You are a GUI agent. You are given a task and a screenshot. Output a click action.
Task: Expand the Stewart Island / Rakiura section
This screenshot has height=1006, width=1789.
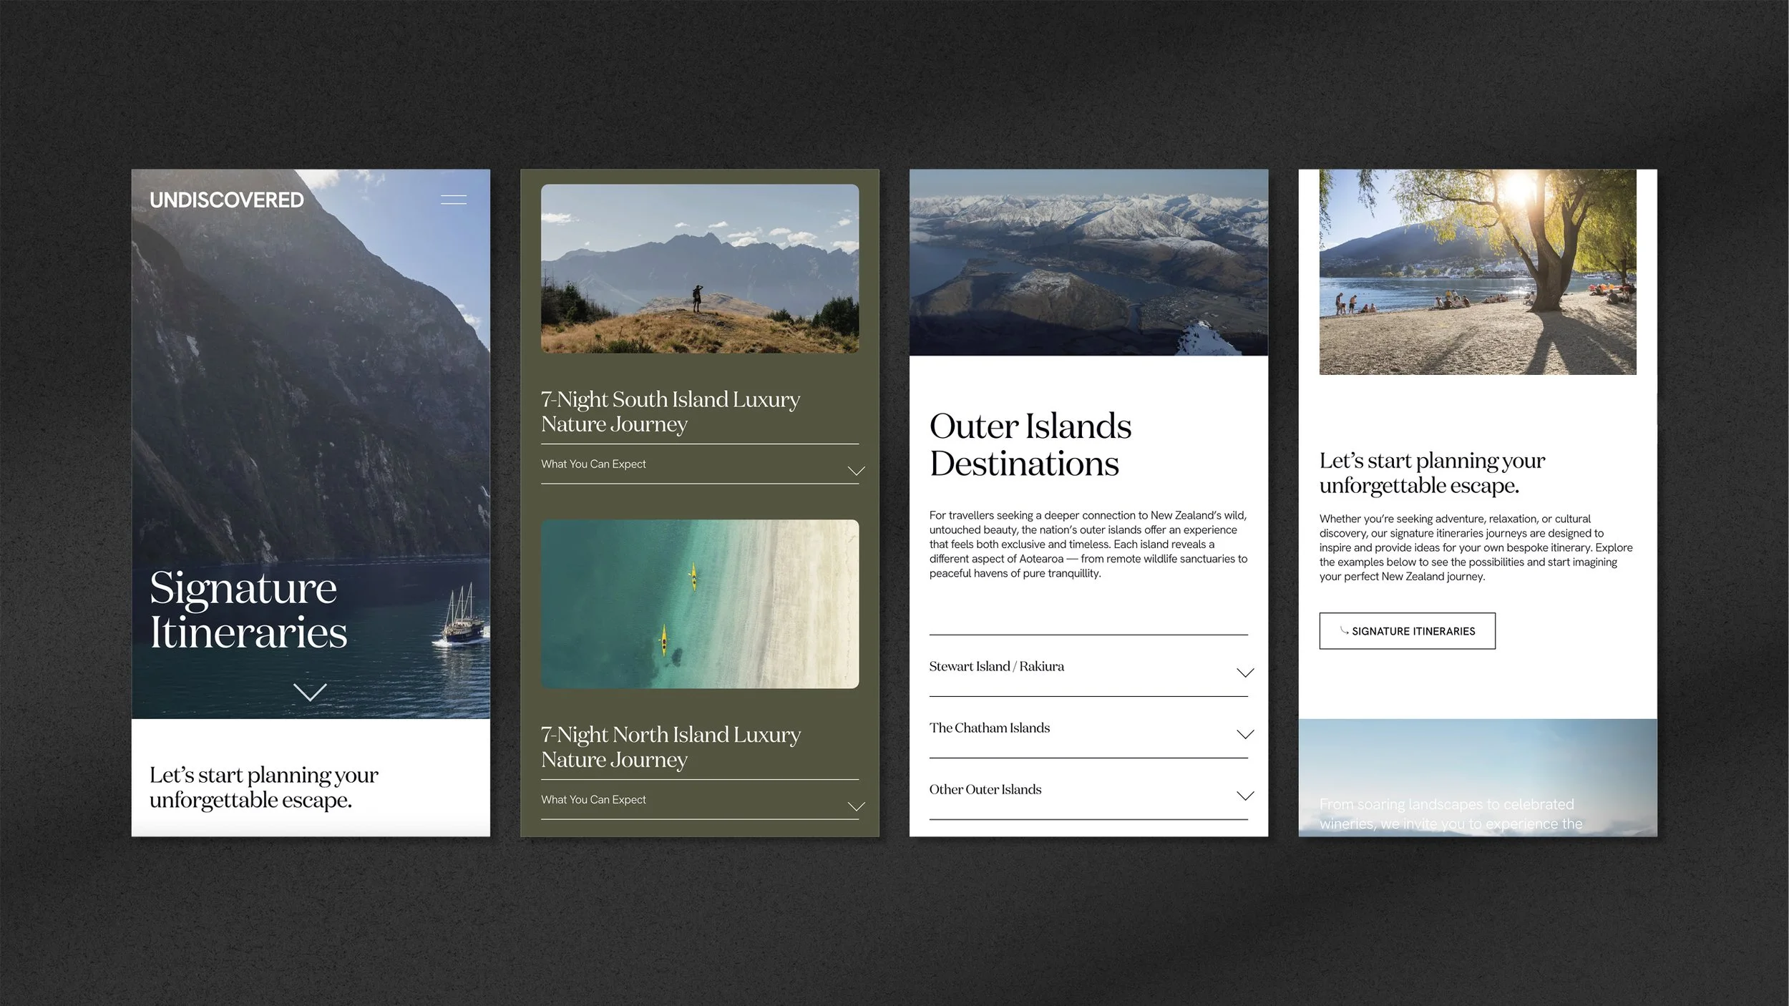997,666
